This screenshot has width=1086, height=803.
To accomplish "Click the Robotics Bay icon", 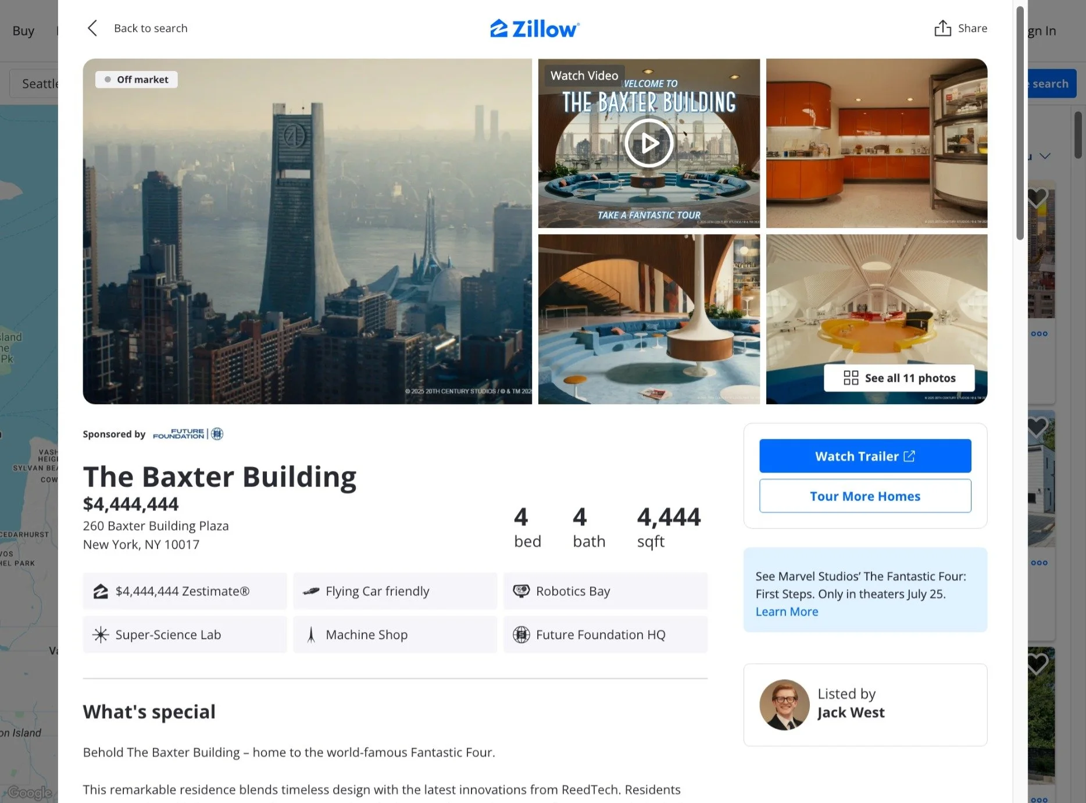I will point(521,591).
